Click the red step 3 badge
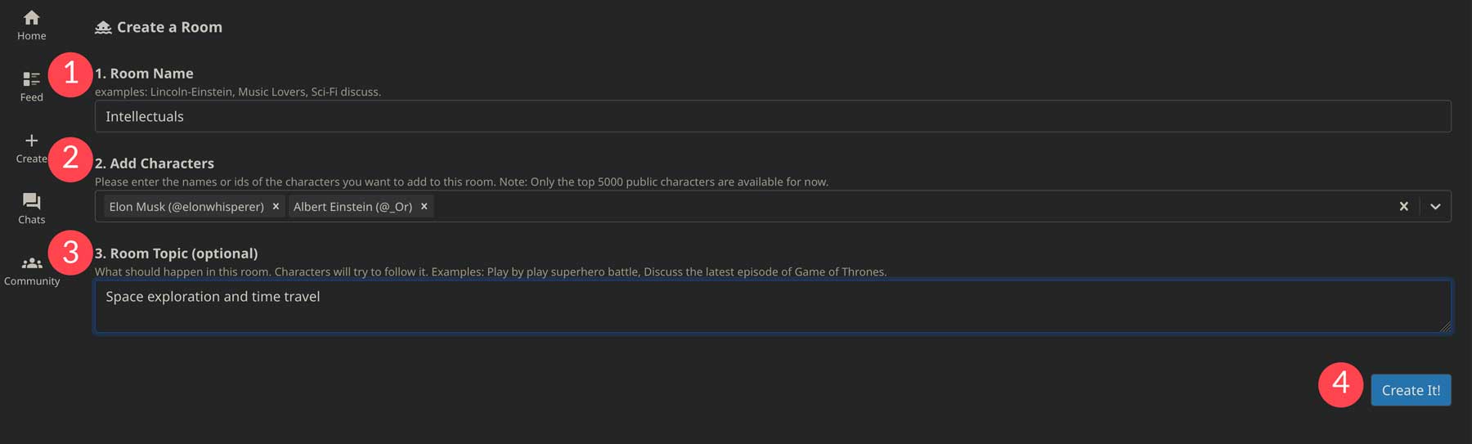The image size is (1472, 444). point(70,253)
